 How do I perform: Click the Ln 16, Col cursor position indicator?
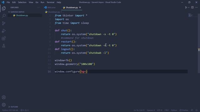(139, 110)
